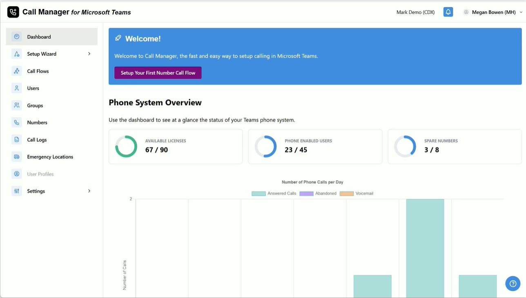Click the Number of Phone Calls per Day title
The height and width of the screenshot is (298, 526).
(312, 182)
